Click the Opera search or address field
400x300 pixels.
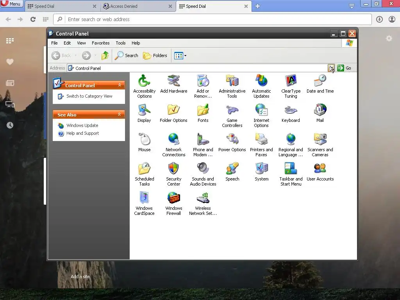[x=212, y=20]
